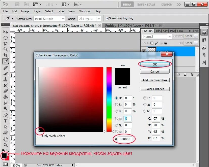Open the Normal blend mode dropdown

(x=156, y=37)
